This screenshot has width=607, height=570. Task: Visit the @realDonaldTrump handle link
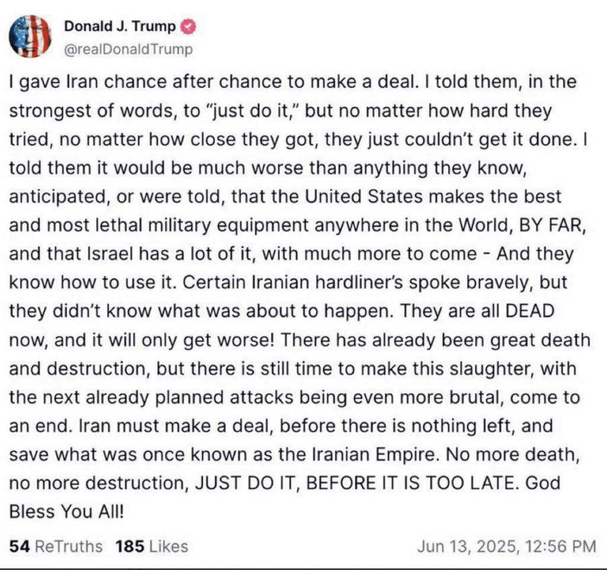click(x=128, y=49)
